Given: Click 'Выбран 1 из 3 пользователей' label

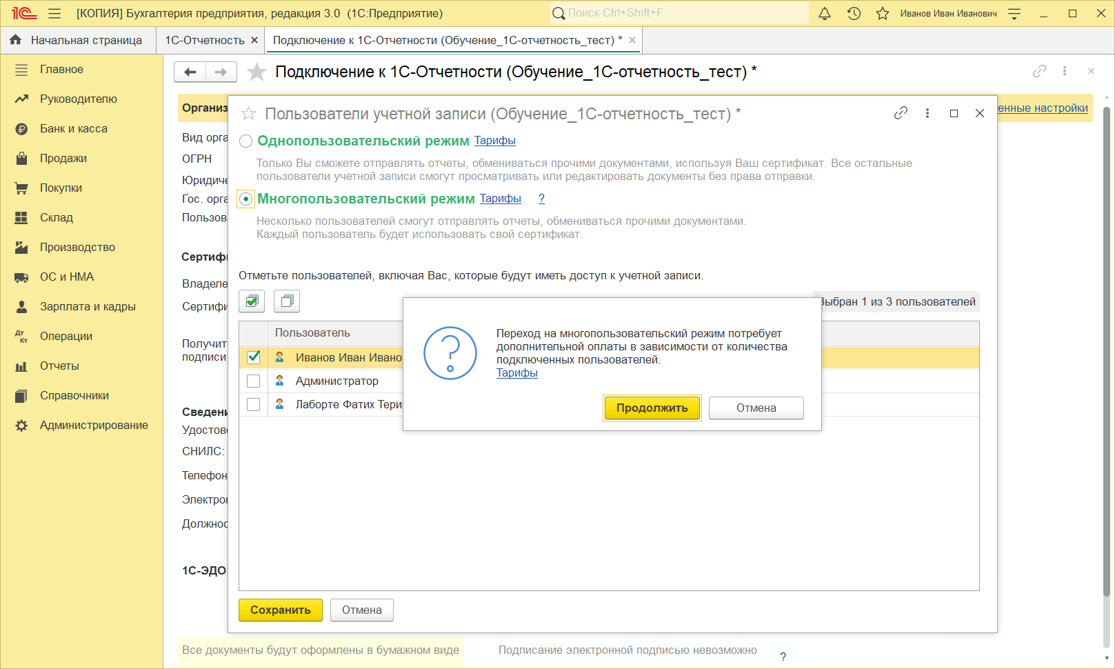Looking at the screenshot, I should [897, 301].
